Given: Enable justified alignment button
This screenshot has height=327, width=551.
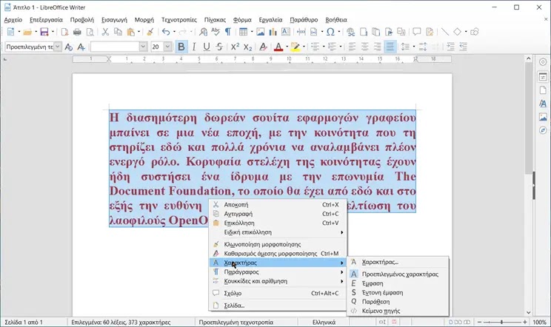Looking at the screenshot, I should pyautogui.click(x=390, y=47).
